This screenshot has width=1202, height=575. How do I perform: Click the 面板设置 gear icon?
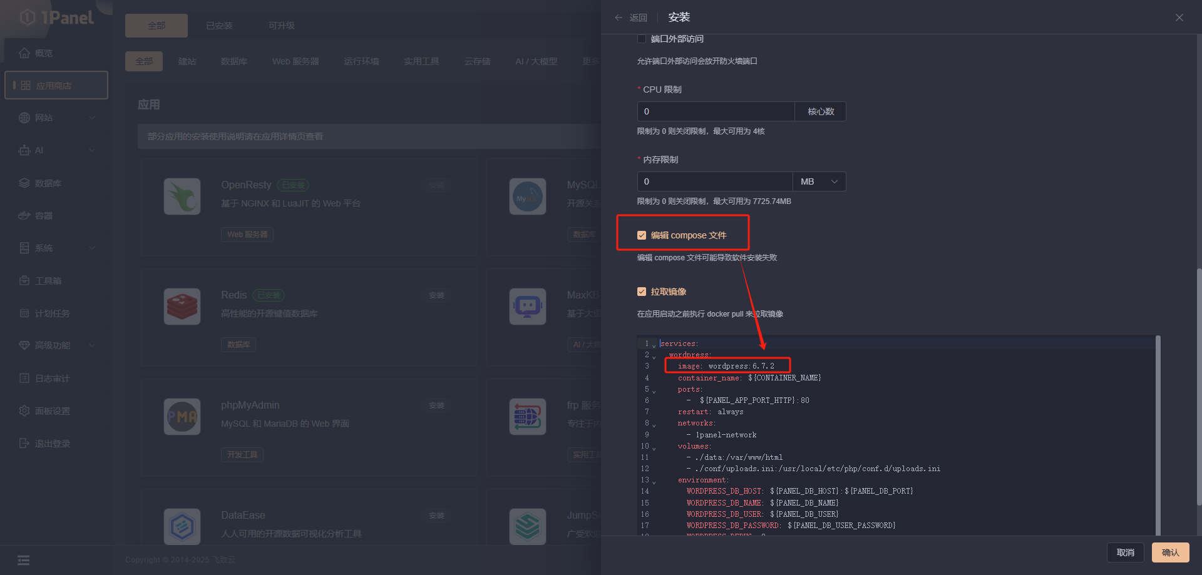click(24, 411)
